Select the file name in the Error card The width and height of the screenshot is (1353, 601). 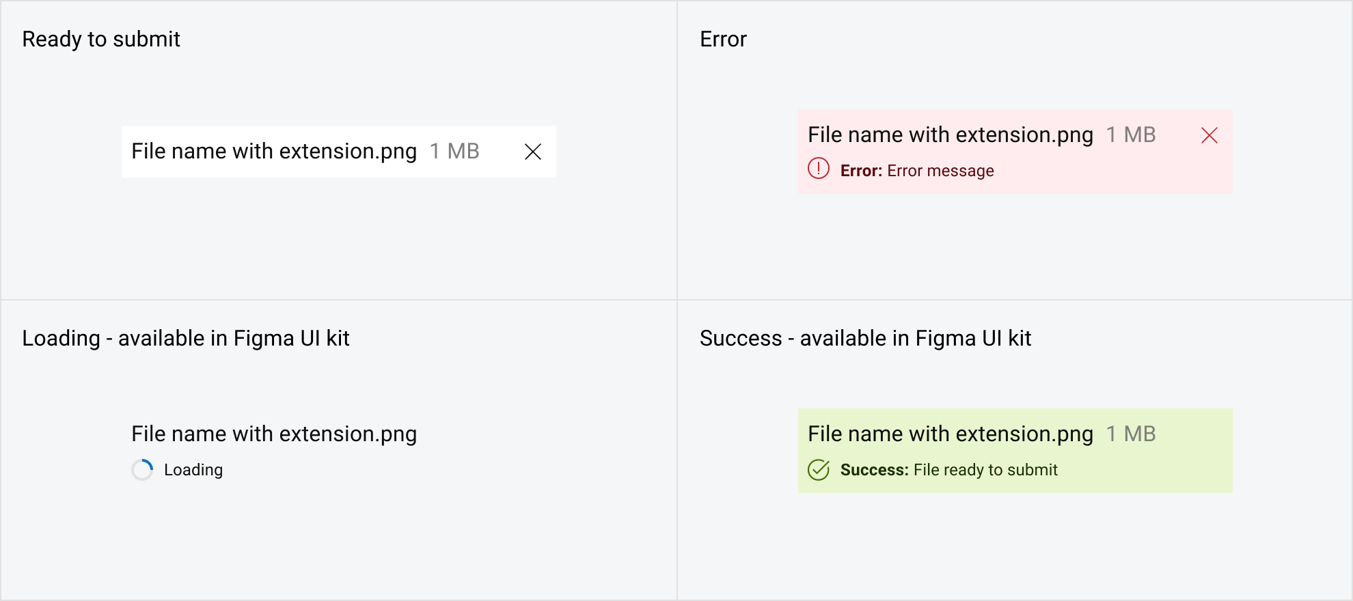(x=951, y=135)
